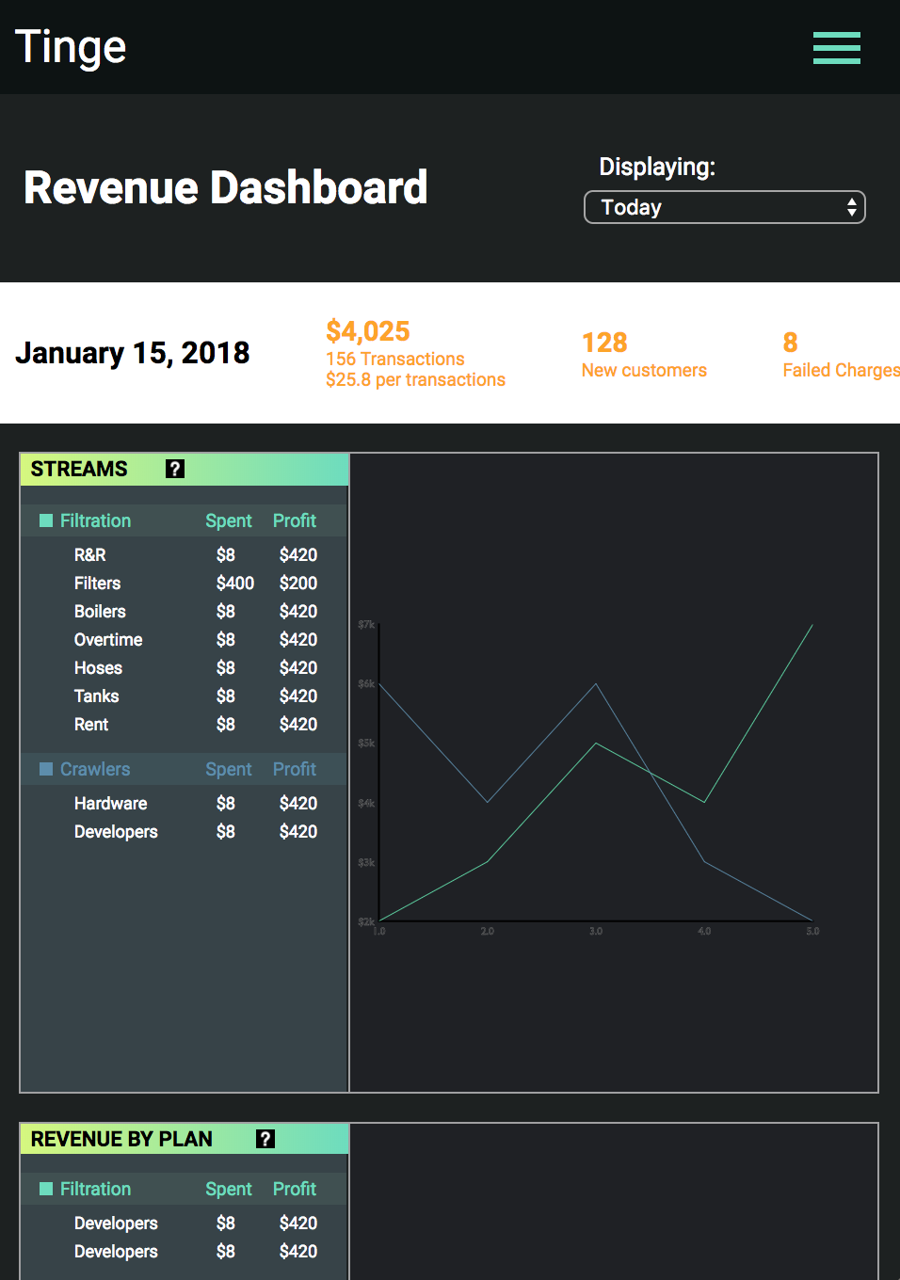This screenshot has height=1280, width=900.
Task: Click the STREAMS help question mark icon
Action: point(175,469)
